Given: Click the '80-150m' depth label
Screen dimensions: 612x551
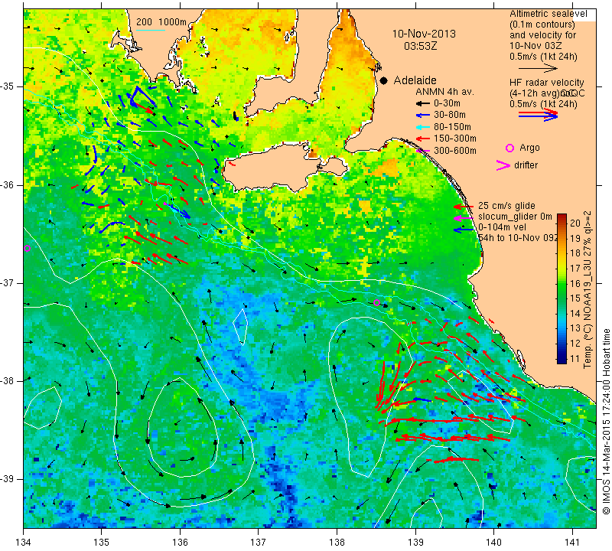Looking at the screenshot, I should click(x=452, y=127).
